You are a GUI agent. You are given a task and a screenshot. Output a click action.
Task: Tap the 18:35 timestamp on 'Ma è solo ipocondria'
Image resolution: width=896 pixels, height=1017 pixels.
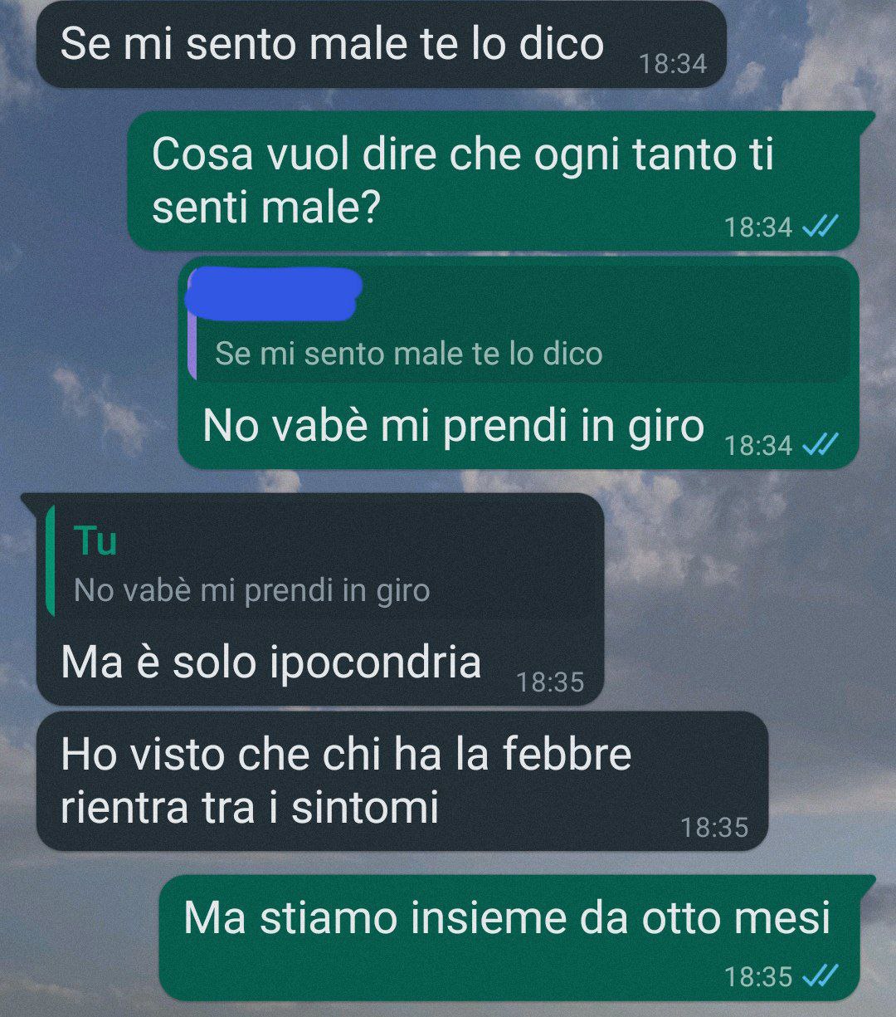[x=550, y=682]
